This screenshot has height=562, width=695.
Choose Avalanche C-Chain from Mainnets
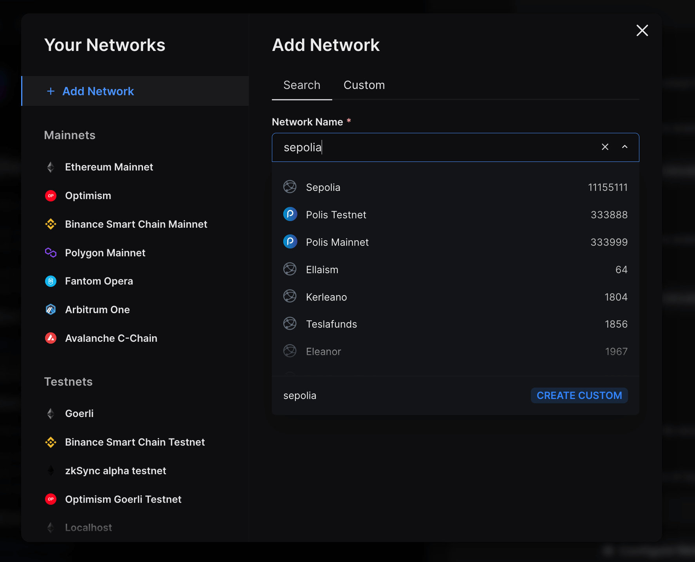(135, 338)
